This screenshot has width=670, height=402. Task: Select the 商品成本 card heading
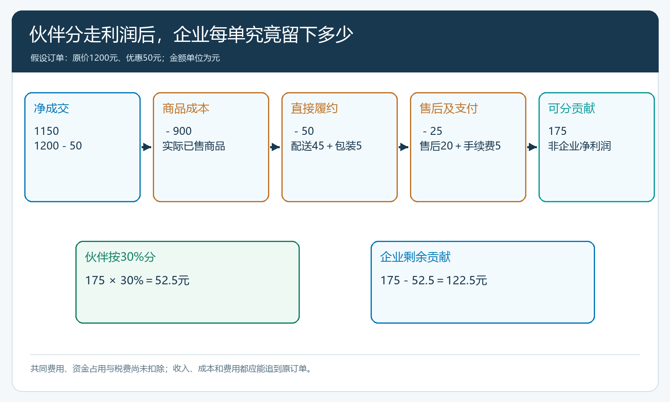[186, 108]
